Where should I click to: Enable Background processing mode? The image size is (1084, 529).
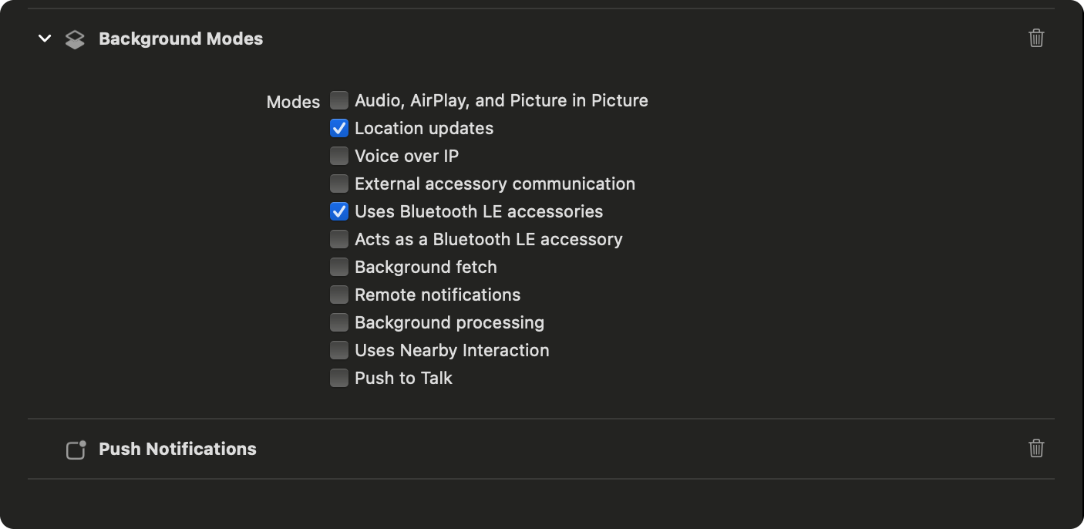[339, 322]
